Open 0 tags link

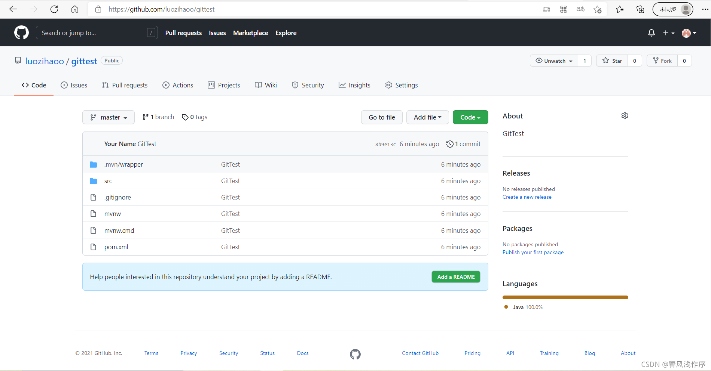[x=195, y=117]
